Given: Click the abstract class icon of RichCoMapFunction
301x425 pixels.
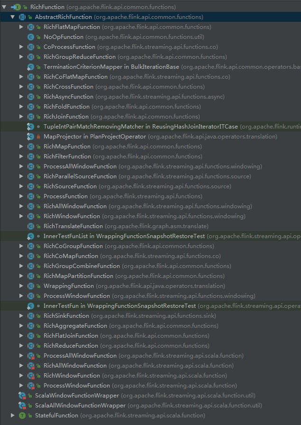Looking at the screenshot, I should 31,256.
